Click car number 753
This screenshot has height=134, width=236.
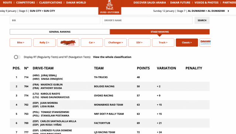coord(26,114)
